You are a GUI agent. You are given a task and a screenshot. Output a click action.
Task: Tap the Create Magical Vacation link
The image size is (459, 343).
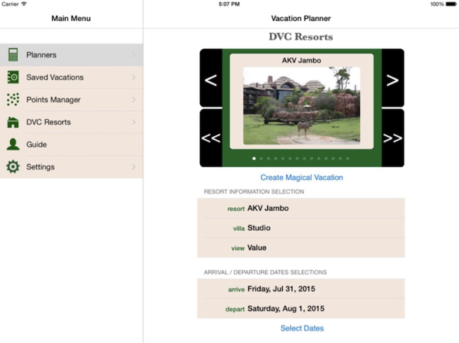(x=302, y=178)
